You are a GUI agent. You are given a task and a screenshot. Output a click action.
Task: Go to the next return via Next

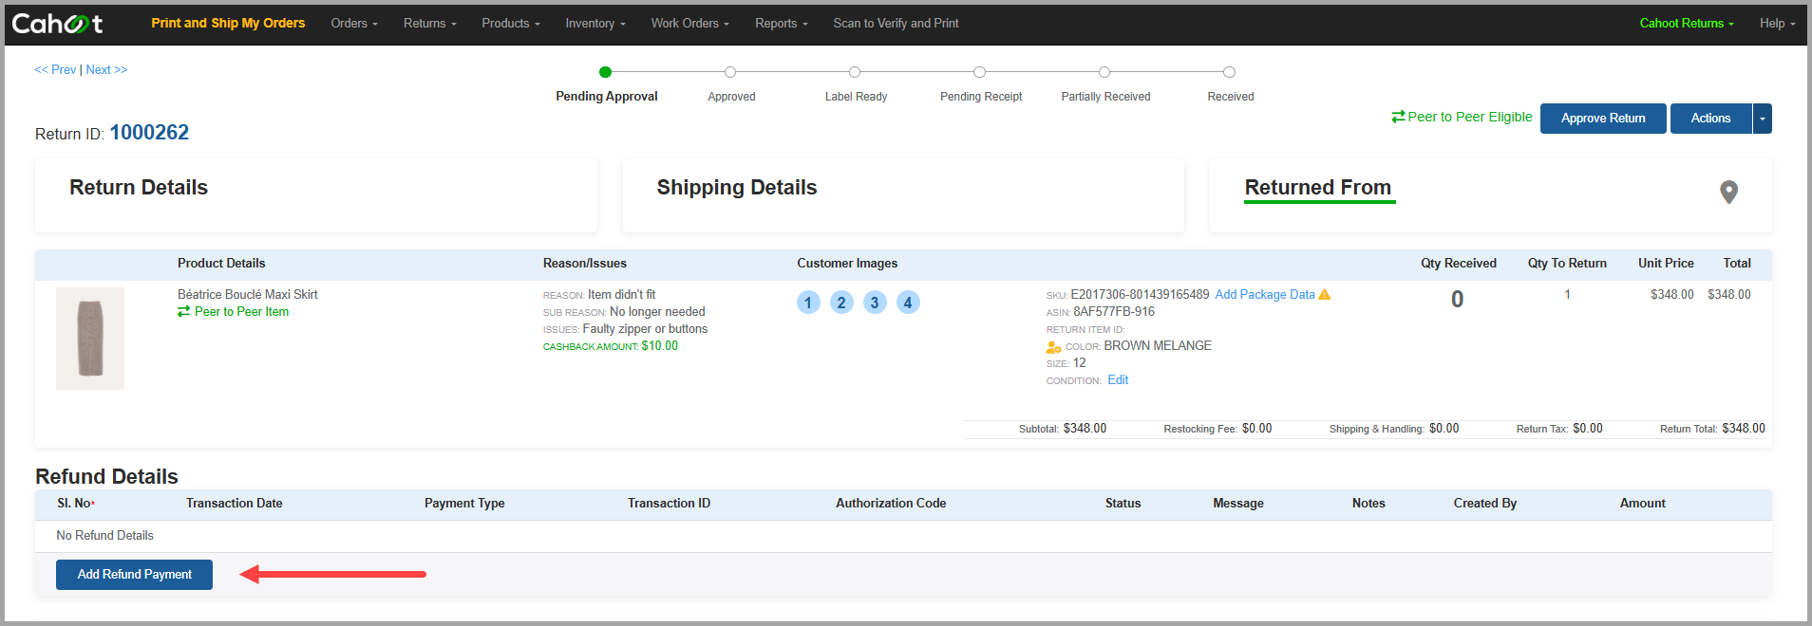(106, 69)
